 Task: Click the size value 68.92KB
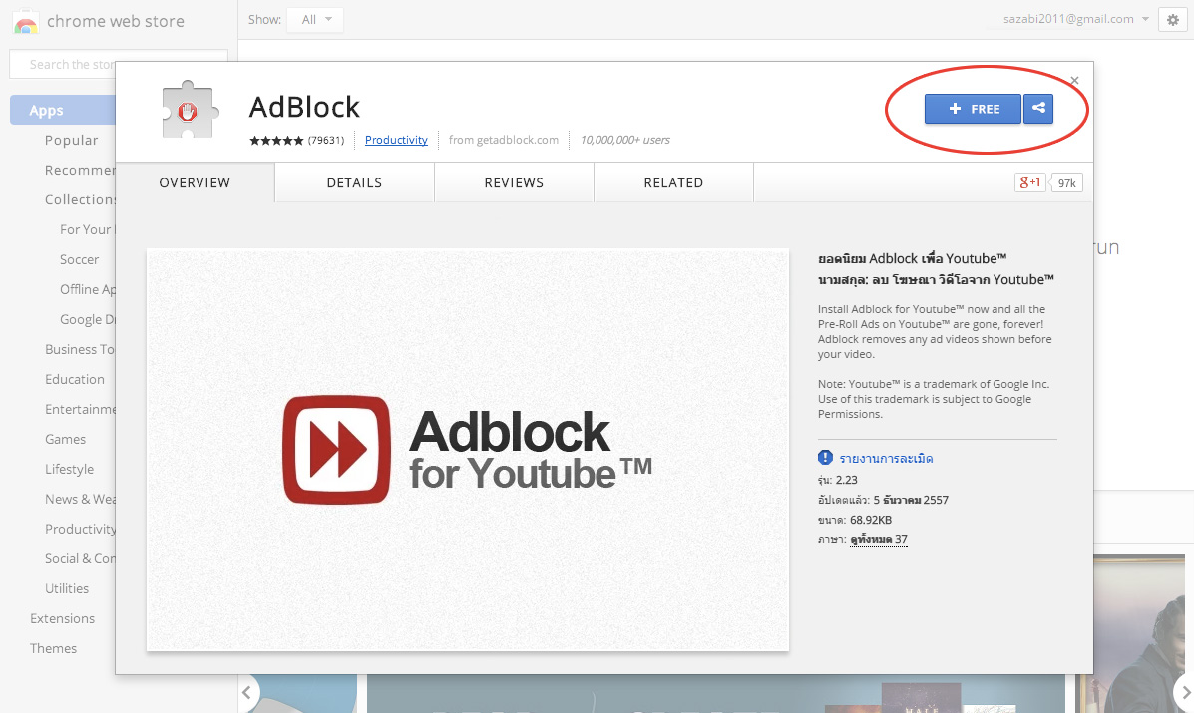coord(871,520)
